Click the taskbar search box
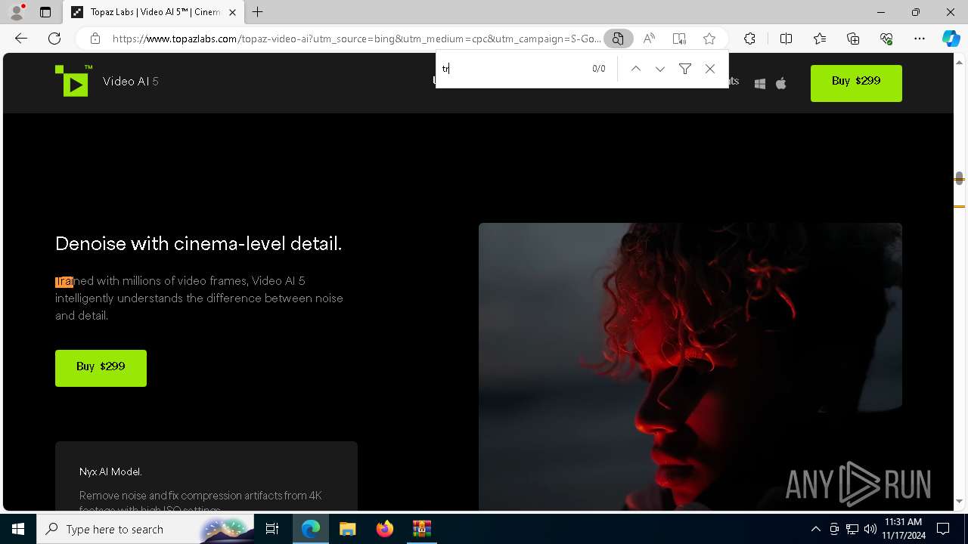The image size is (968, 544). 145,529
